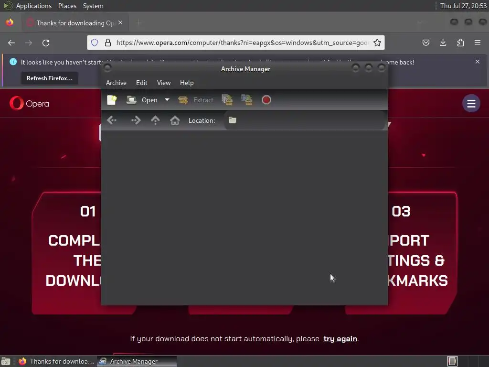Click the Add files to archive icon

(227, 100)
